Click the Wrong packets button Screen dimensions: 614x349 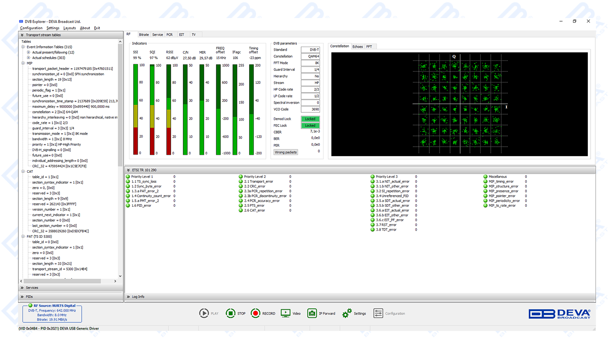click(x=286, y=152)
